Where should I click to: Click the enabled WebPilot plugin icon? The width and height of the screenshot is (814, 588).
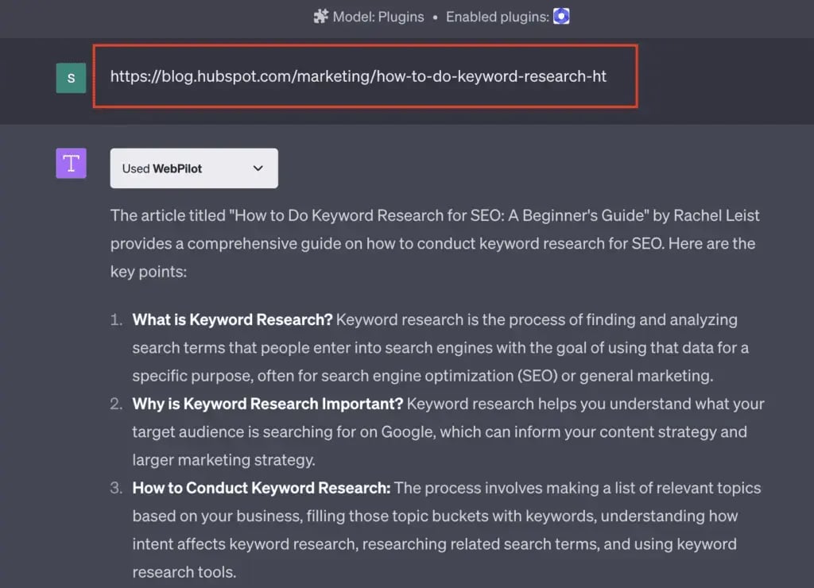click(561, 17)
